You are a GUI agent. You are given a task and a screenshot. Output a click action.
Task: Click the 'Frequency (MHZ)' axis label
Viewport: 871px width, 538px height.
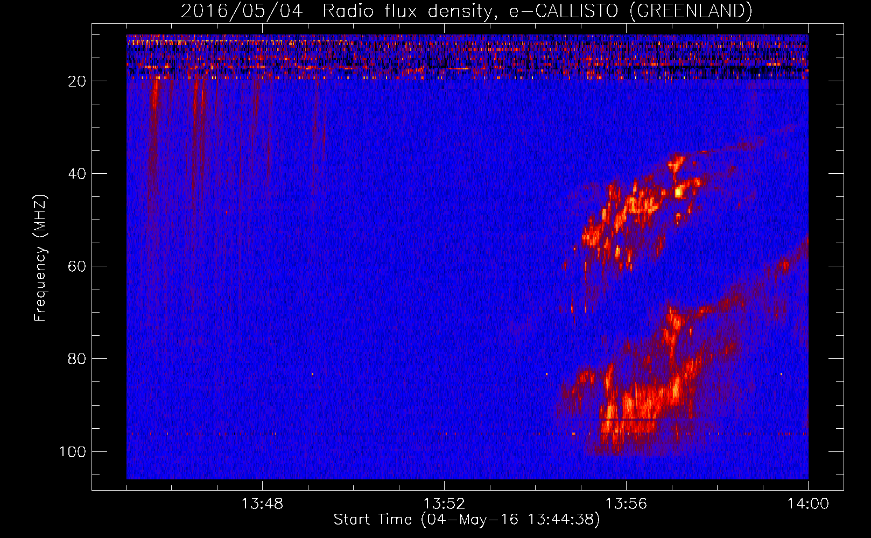click(x=40, y=258)
